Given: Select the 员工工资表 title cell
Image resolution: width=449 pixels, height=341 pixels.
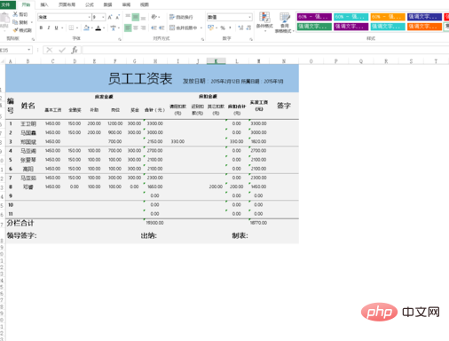Looking at the screenshot, I should 152,78.
